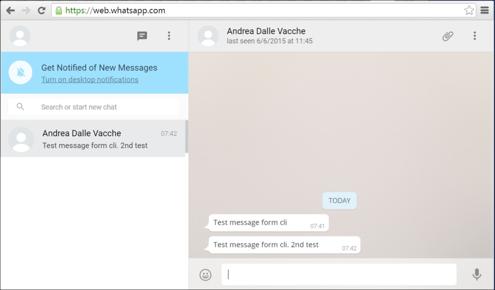Click the message text input box
495x290 pixels.
[x=339, y=275]
